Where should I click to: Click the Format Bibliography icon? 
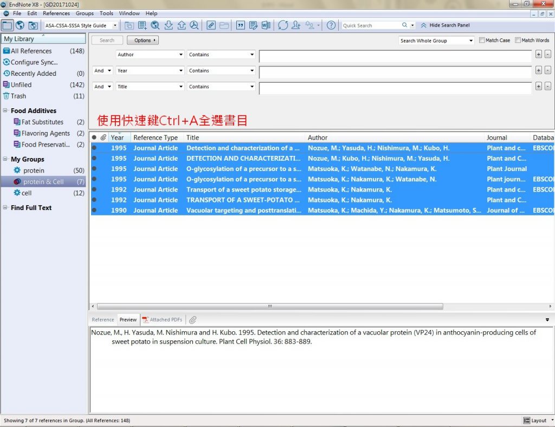coord(253,25)
